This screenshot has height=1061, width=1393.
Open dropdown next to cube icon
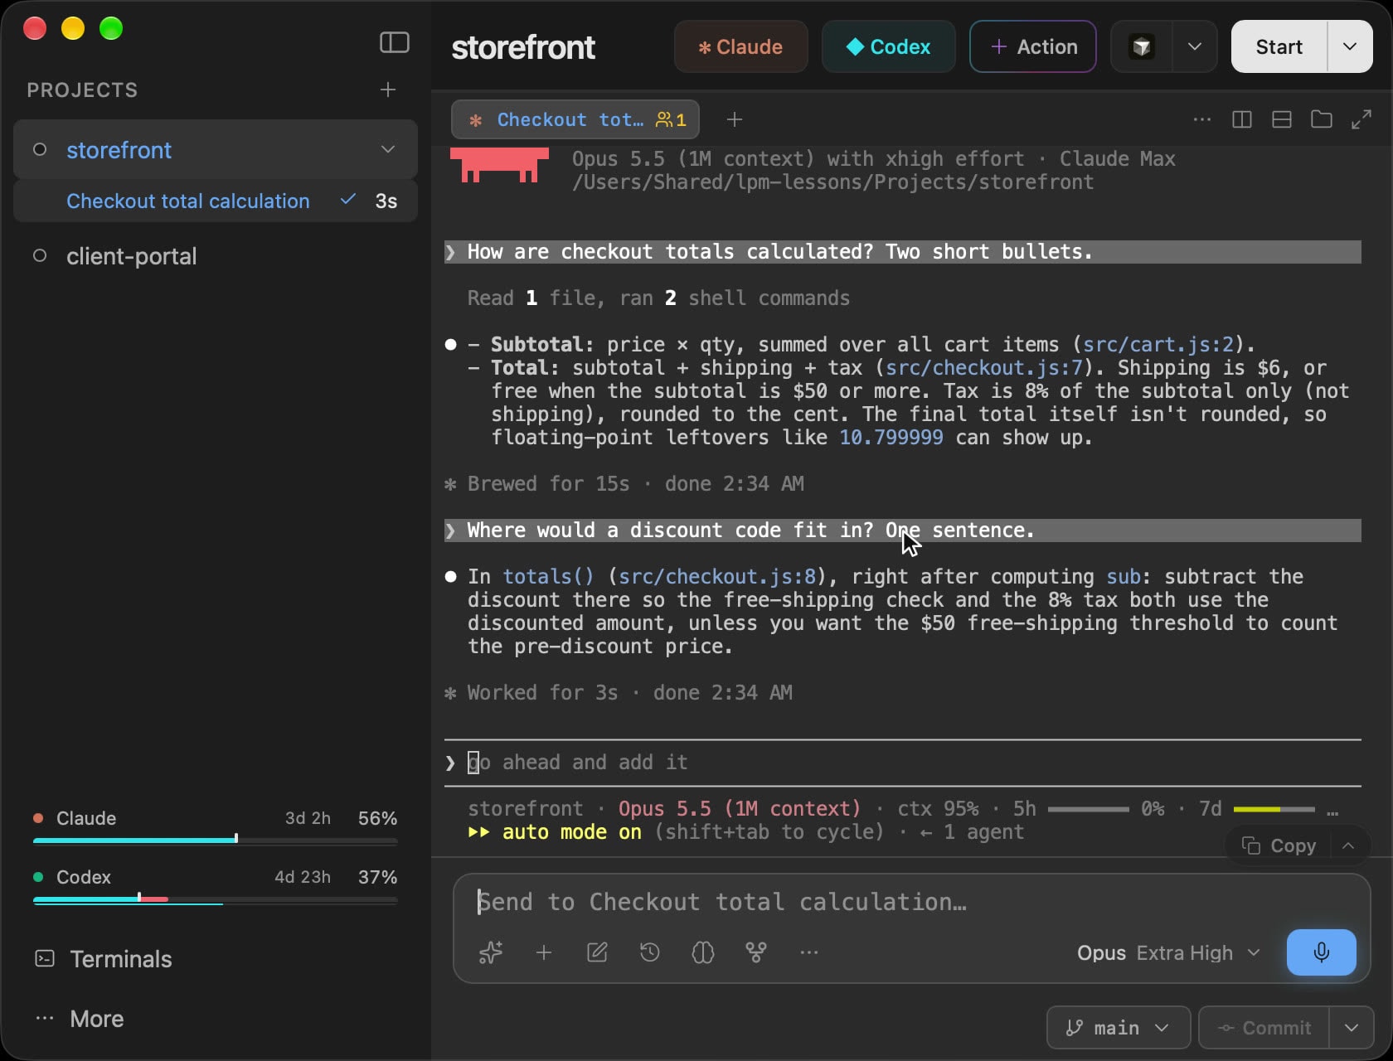pyautogui.click(x=1195, y=47)
